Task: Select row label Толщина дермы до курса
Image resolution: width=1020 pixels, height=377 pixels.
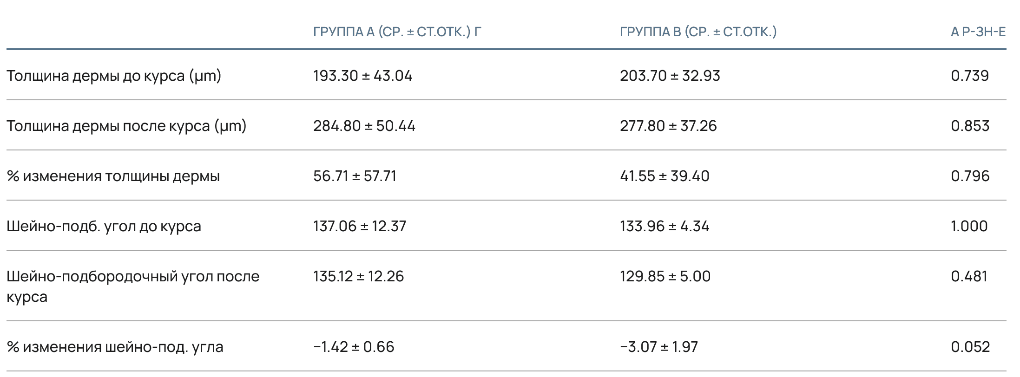Action: pos(114,76)
